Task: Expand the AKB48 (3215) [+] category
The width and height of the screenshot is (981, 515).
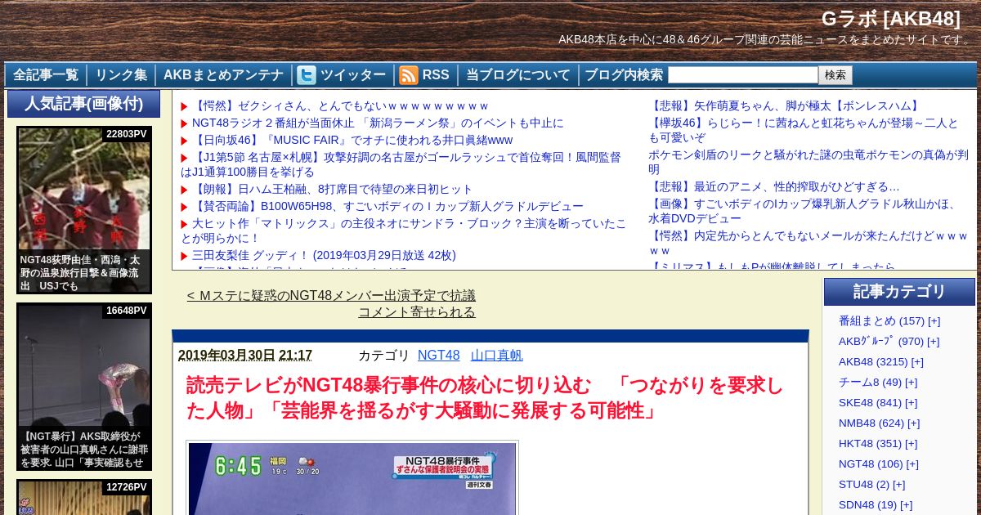Action: pyautogui.click(x=917, y=362)
